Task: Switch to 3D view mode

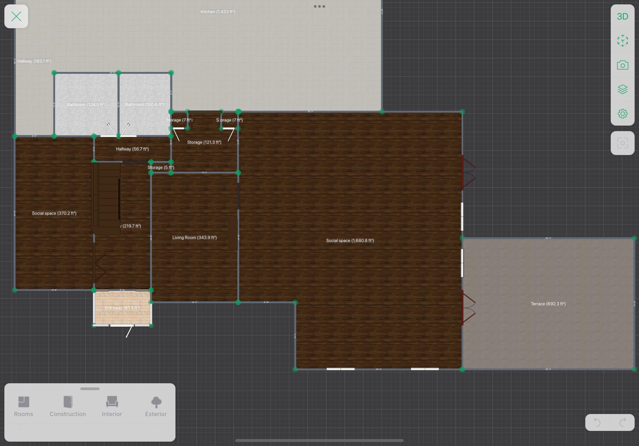Action: point(622,17)
